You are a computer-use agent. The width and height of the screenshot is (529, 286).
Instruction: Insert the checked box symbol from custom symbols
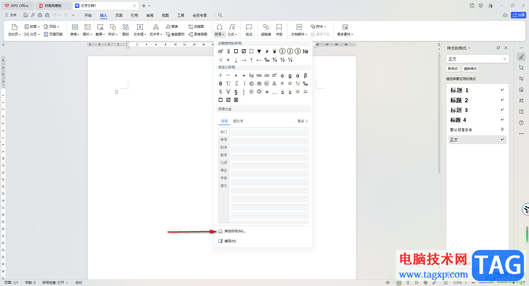pyautogui.click(x=228, y=100)
